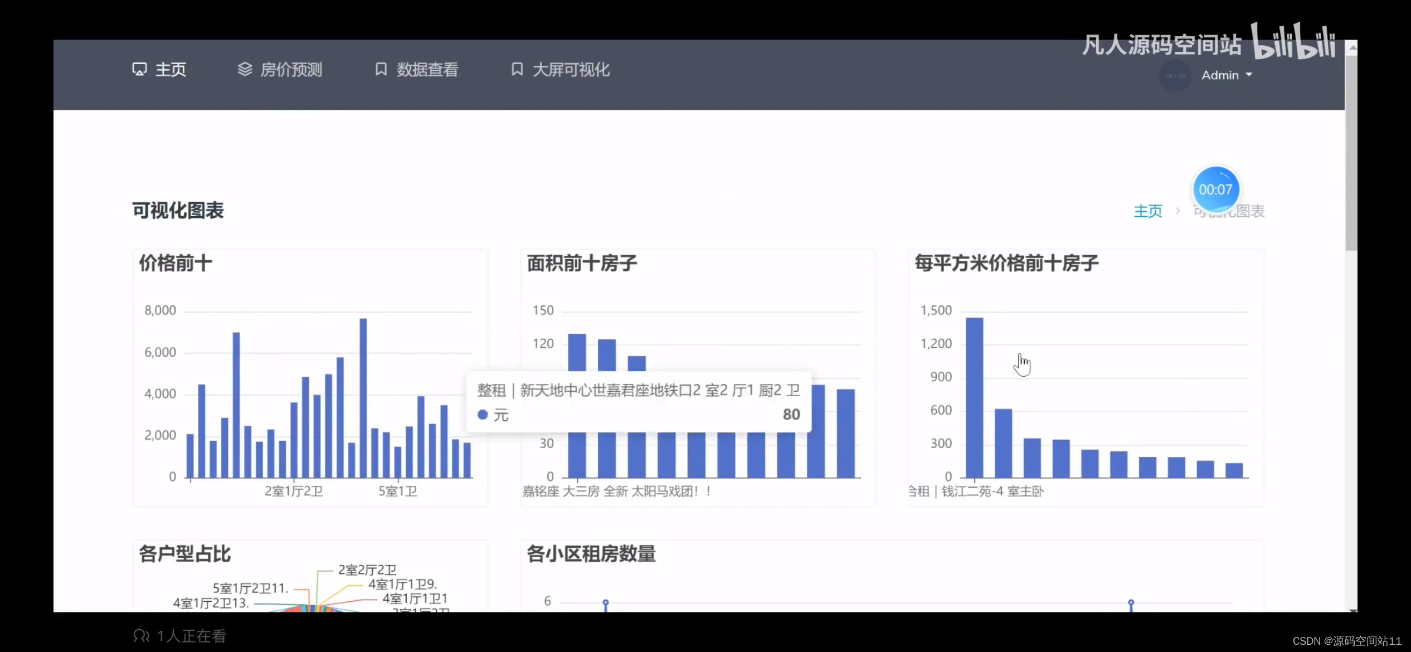Image resolution: width=1411 pixels, height=652 pixels.
Task: Open the 数据查看 menu item
Action: (427, 70)
